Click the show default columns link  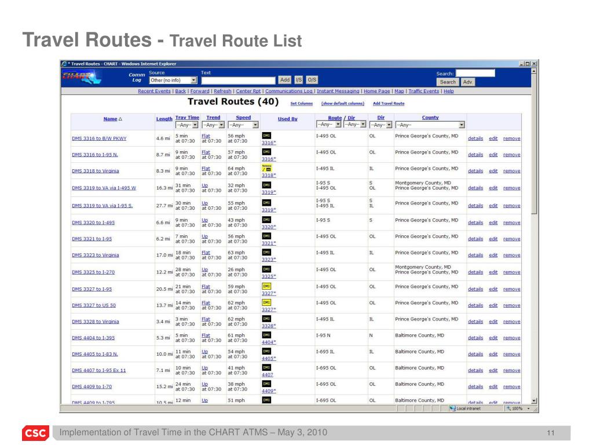point(343,103)
